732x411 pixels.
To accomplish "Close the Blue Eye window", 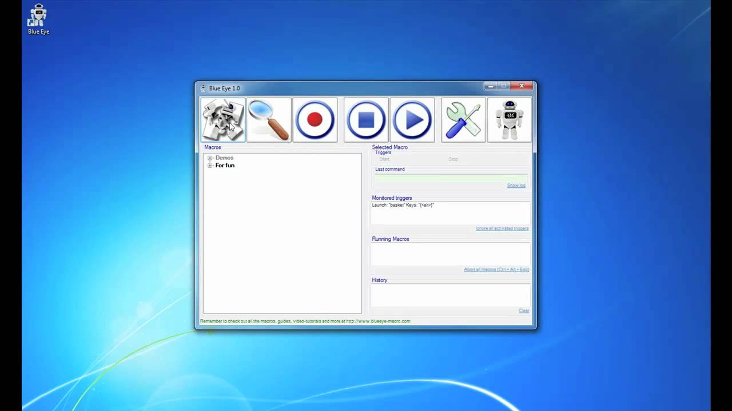I will (x=522, y=86).
